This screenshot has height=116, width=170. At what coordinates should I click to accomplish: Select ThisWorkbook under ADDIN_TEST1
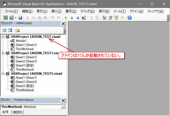tap(25, 70)
